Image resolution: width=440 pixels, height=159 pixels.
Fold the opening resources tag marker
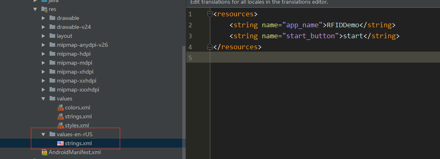pos(209,14)
